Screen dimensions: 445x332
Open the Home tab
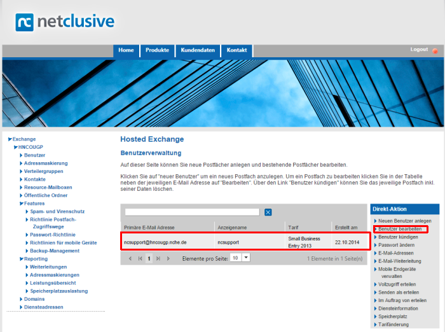[x=126, y=50]
